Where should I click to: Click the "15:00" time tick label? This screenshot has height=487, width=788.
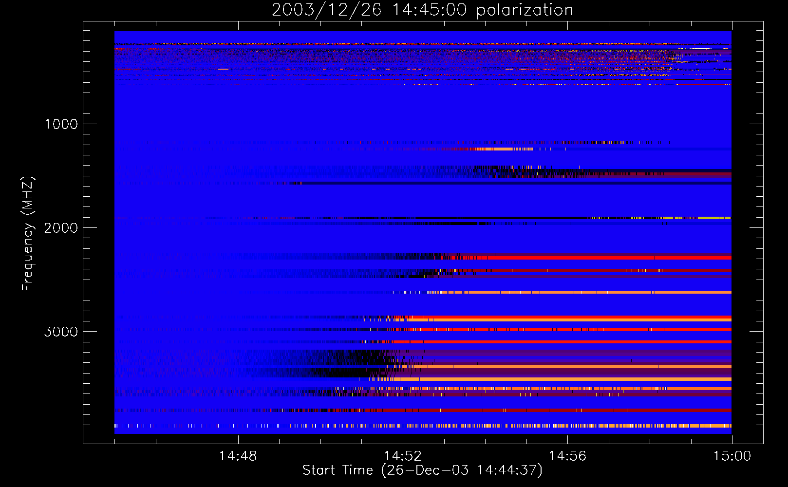732,456
